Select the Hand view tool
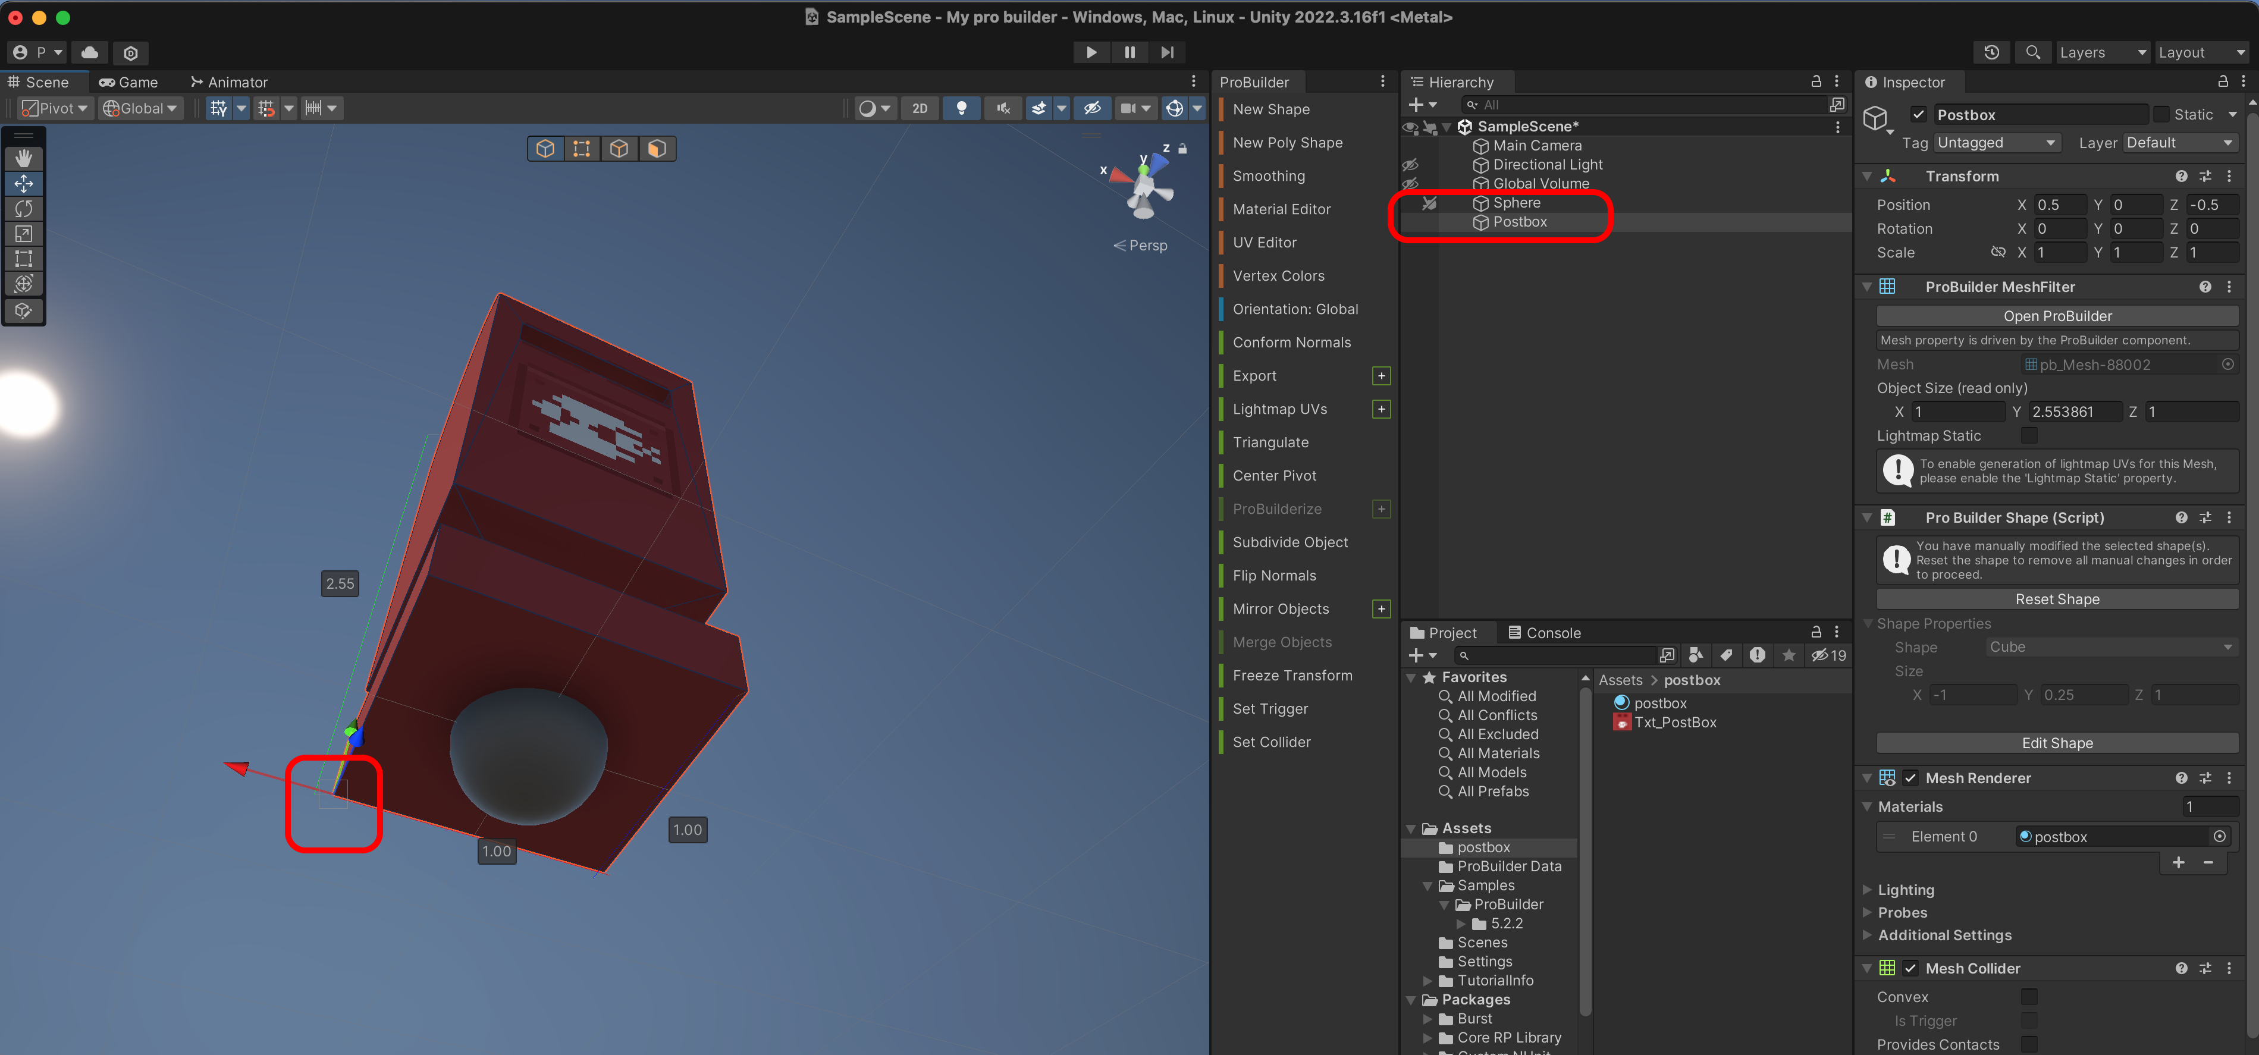 (24, 158)
